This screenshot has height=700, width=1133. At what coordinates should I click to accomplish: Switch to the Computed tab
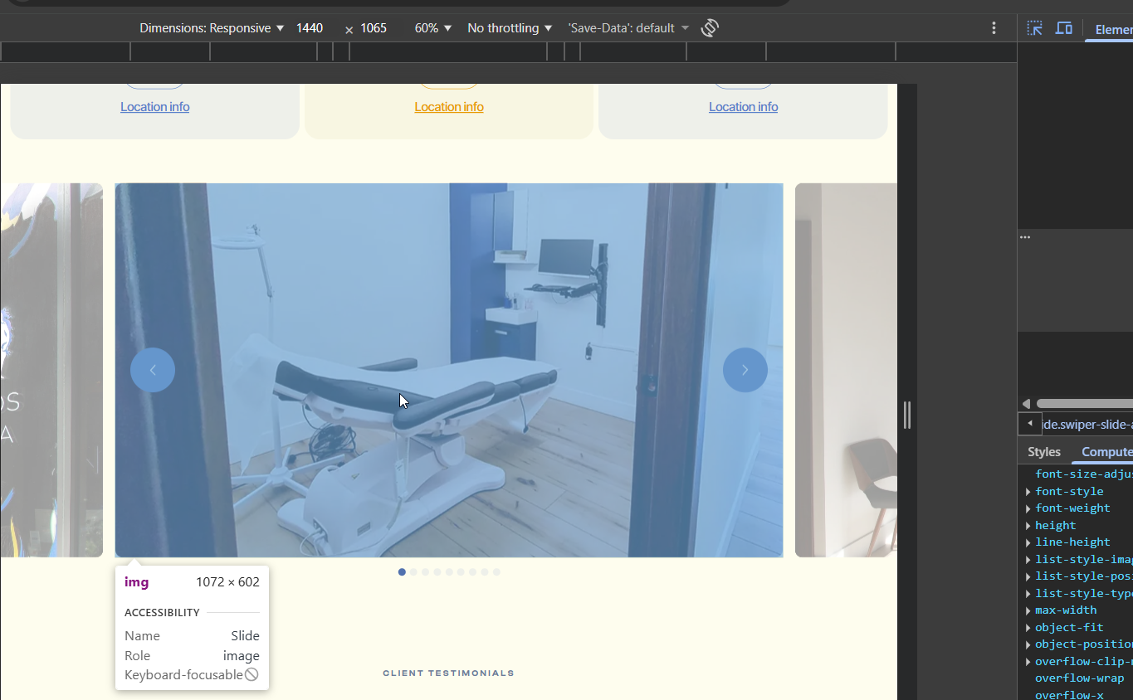tap(1106, 452)
